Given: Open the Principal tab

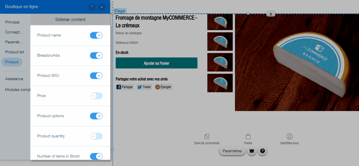Looking at the screenshot, I should point(12,22).
